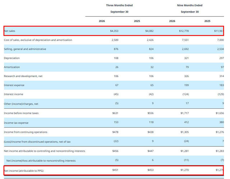Click the (45) interest income value
The width and height of the screenshot is (230, 179).
(116, 94)
